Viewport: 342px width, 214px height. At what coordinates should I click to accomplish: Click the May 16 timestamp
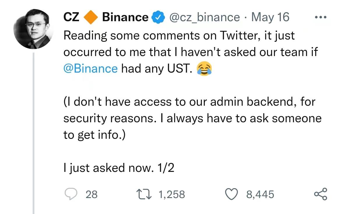(x=270, y=17)
